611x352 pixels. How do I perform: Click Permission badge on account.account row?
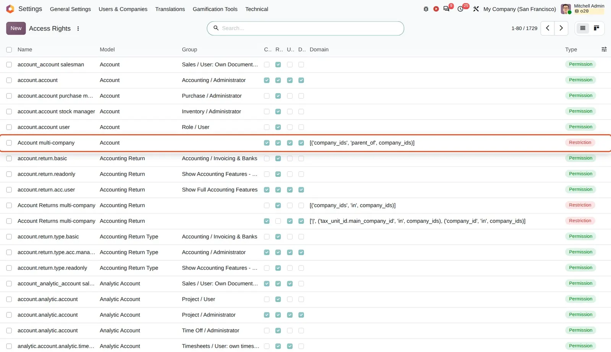coord(580,80)
